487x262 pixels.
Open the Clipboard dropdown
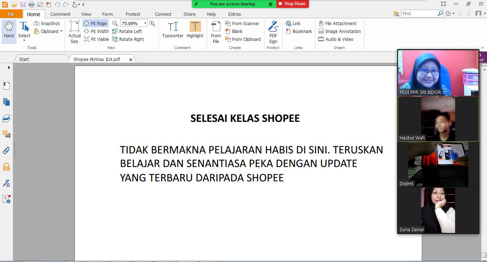click(48, 31)
